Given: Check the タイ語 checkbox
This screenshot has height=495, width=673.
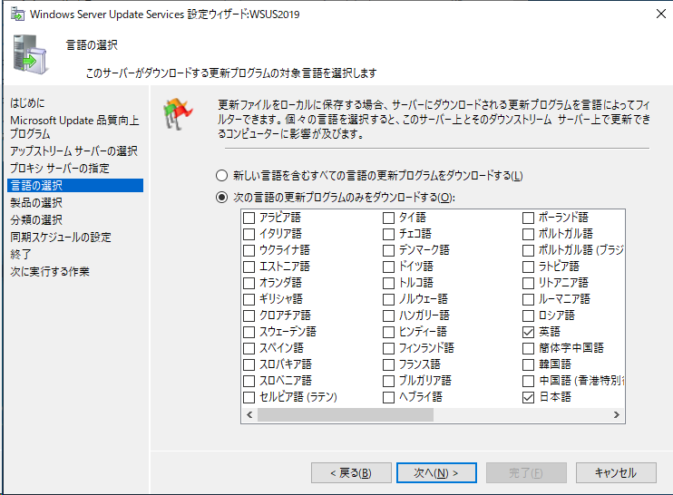Looking at the screenshot, I should pyautogui.click(x=388, y=218).
